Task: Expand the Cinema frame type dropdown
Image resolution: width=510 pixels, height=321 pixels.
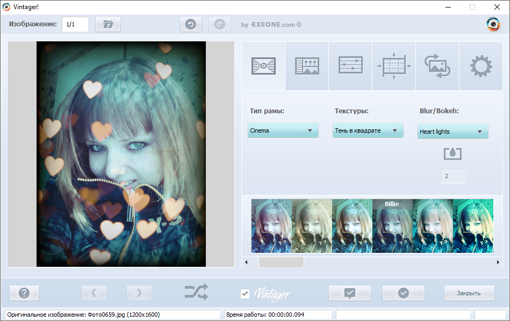Action: coord(283,130)
